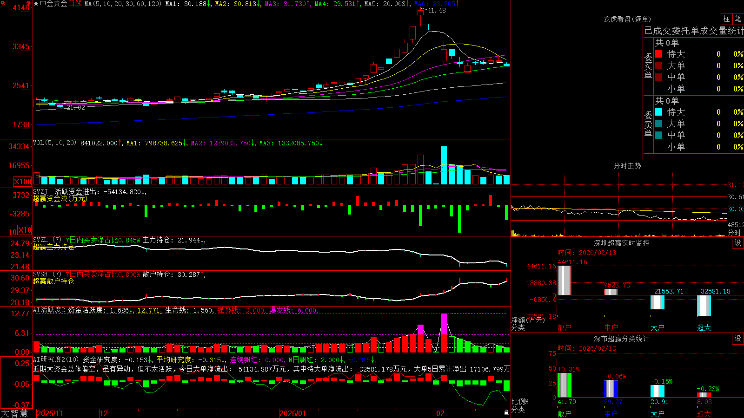Click the 笔 tick-view button

738,19
